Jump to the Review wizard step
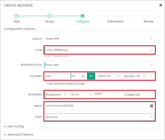This screenshot has height=140, width=165. pyautogui.click(x=148, y=21)
